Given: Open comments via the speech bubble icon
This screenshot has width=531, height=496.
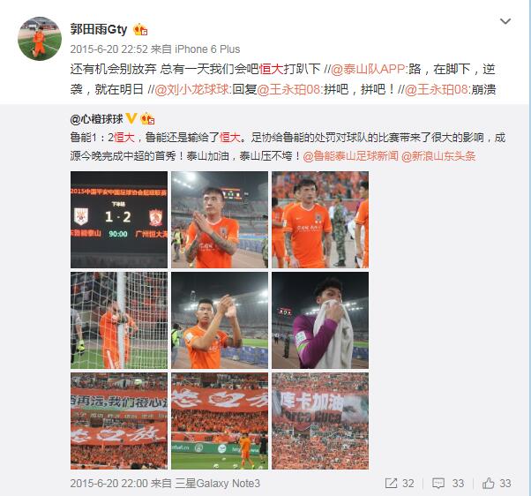Looking at the screenshot, I should pyautogui.click(x=438, y=483).
